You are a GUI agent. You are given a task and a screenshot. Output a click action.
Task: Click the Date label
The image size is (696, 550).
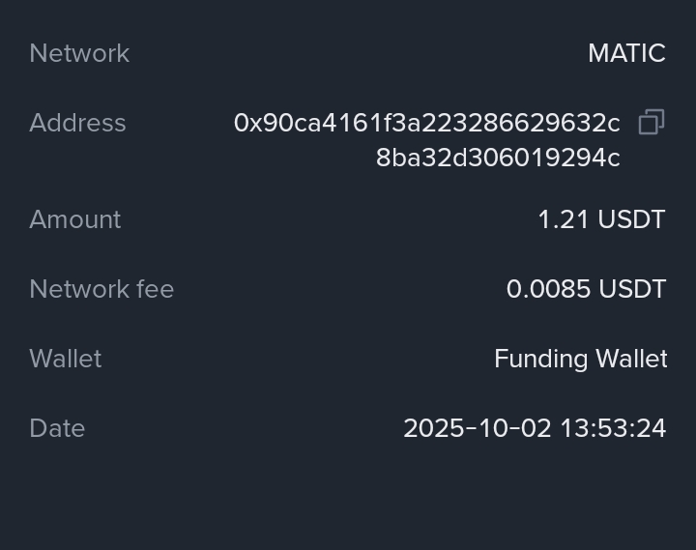[x=57, y=428]
